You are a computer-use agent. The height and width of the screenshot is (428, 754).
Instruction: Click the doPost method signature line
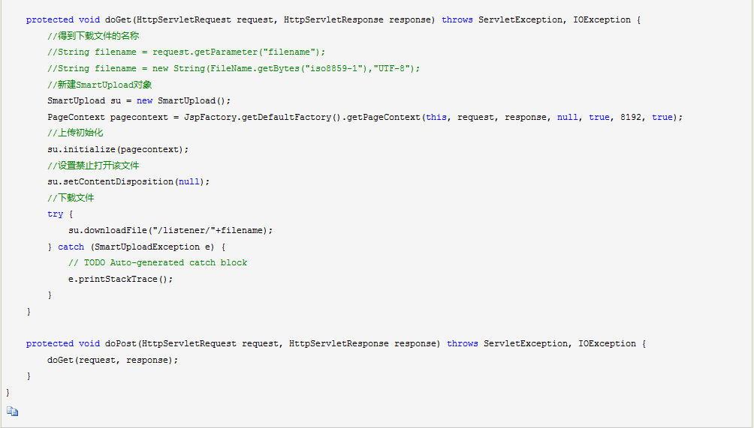[336, 343]
